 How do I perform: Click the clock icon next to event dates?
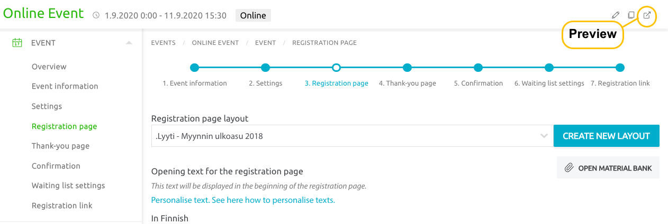(x=96, y=15)
